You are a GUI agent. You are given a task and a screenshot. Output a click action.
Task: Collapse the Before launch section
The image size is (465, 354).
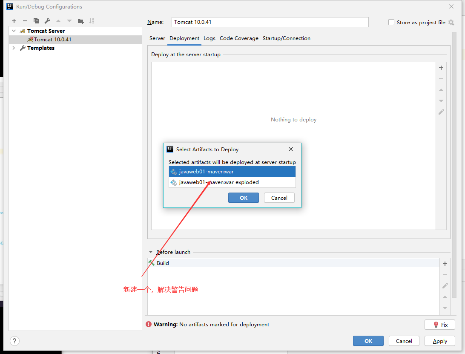[x=151, y=252]
